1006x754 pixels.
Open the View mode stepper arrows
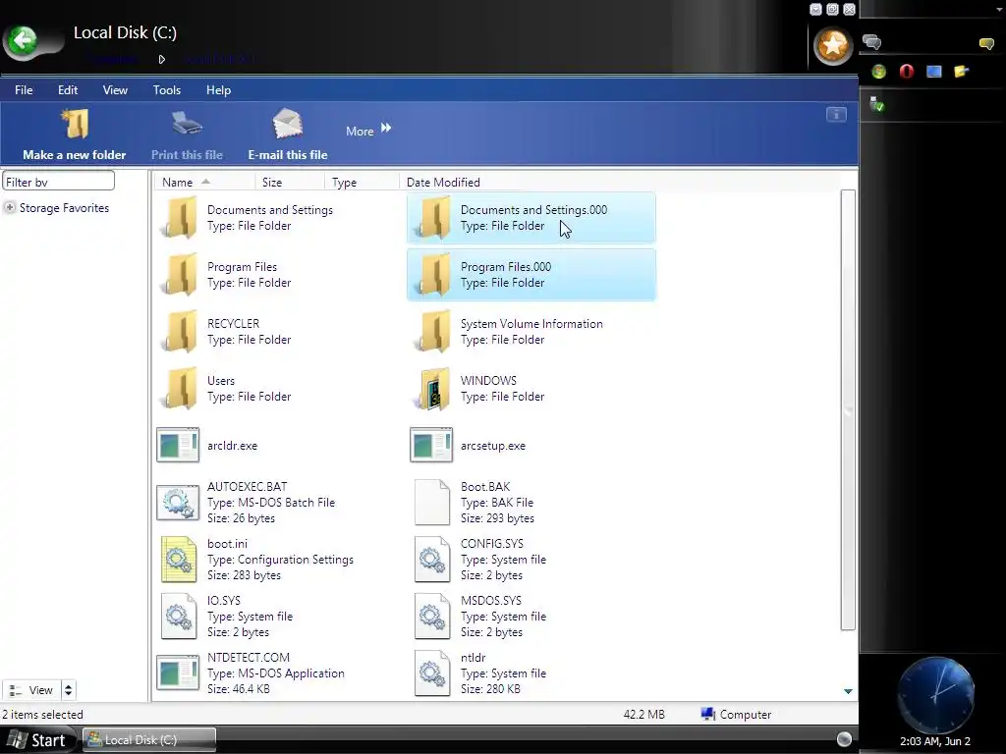pyautogui.click(x=68, y=690)
